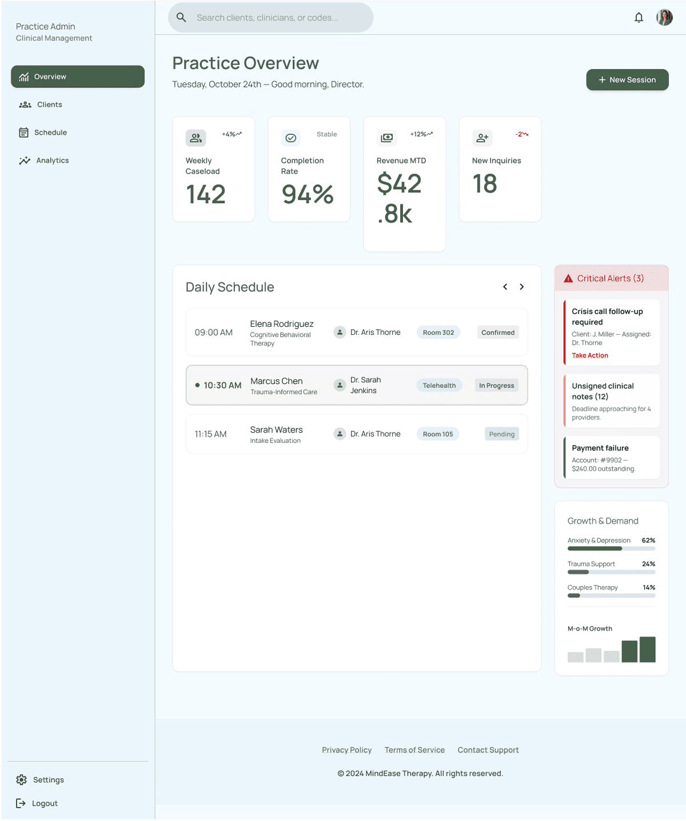Click the Growth & Demand heading
Image resolution: width=686 pixels, height=821 pixels.
point(603,521)
